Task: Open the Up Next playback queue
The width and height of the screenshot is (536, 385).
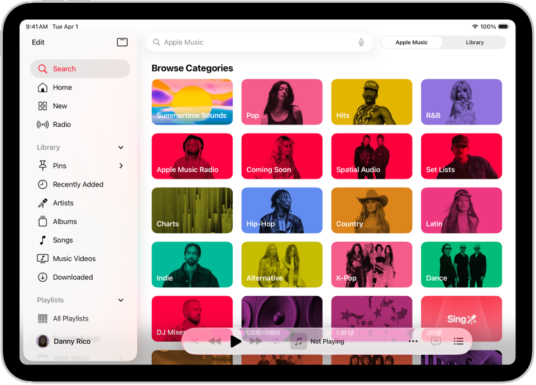Action: [458, 341]
